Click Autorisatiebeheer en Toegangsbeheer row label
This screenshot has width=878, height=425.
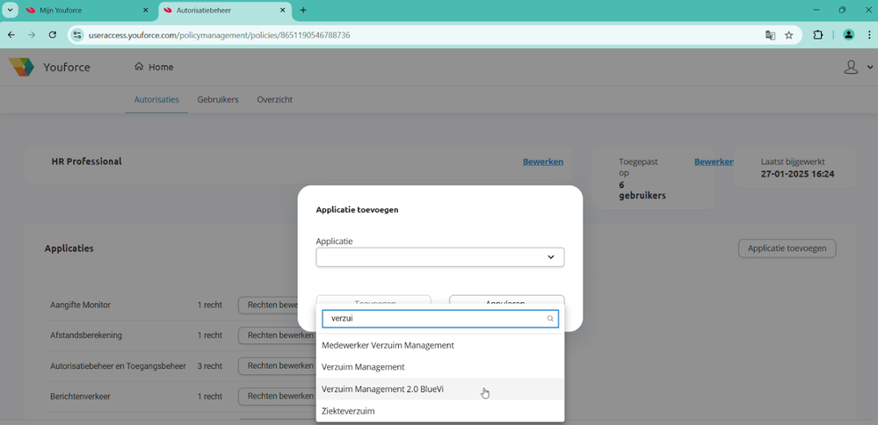[x=118, y=365]
